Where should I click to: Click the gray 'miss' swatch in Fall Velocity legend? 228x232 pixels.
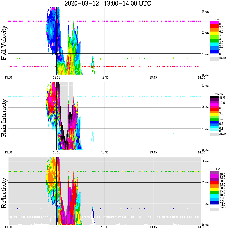tap(214, 59)
